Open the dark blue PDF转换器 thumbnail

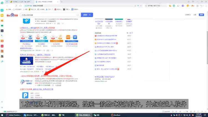(x=27, y=61)
